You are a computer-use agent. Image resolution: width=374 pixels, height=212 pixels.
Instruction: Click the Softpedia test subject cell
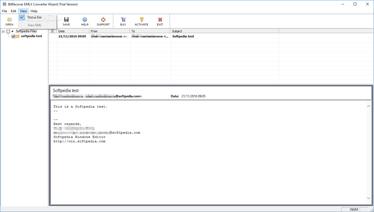(x=183, y=36)
